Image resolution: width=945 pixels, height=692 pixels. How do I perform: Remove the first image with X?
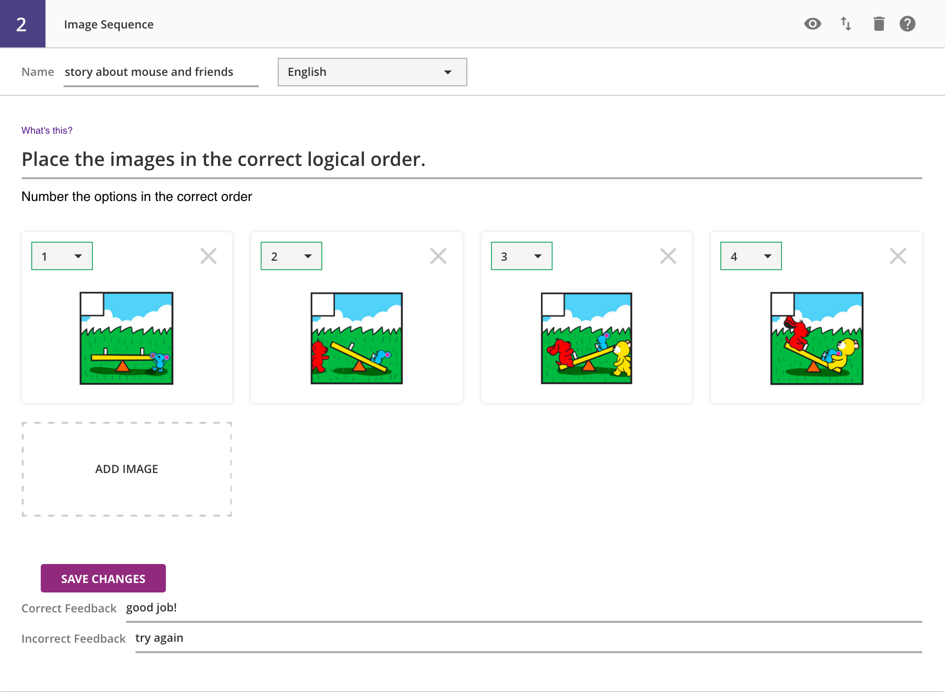[x=208, y=256]
